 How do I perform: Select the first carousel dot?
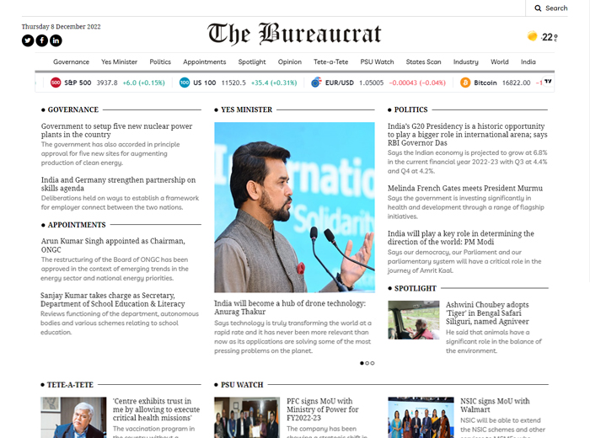pos(362,363)
